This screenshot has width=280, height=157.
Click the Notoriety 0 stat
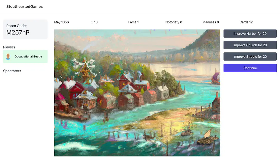[x=174, y=22]
